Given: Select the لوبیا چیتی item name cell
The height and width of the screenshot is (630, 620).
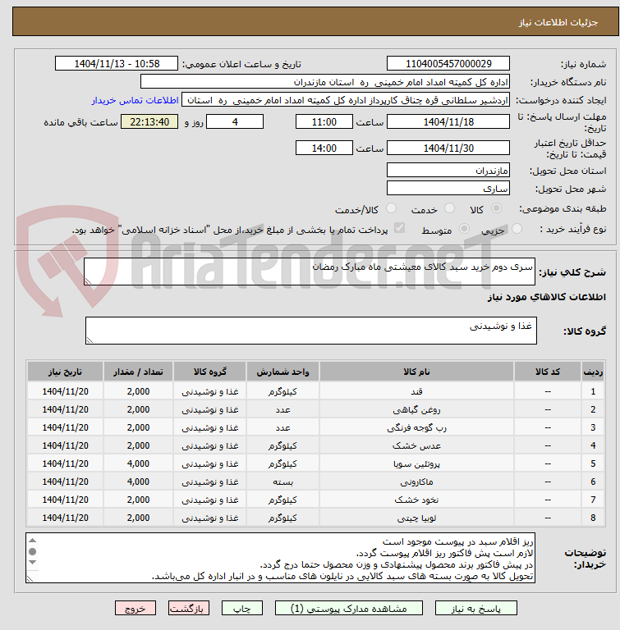Looking at the screenshot, I should [416, 518].
